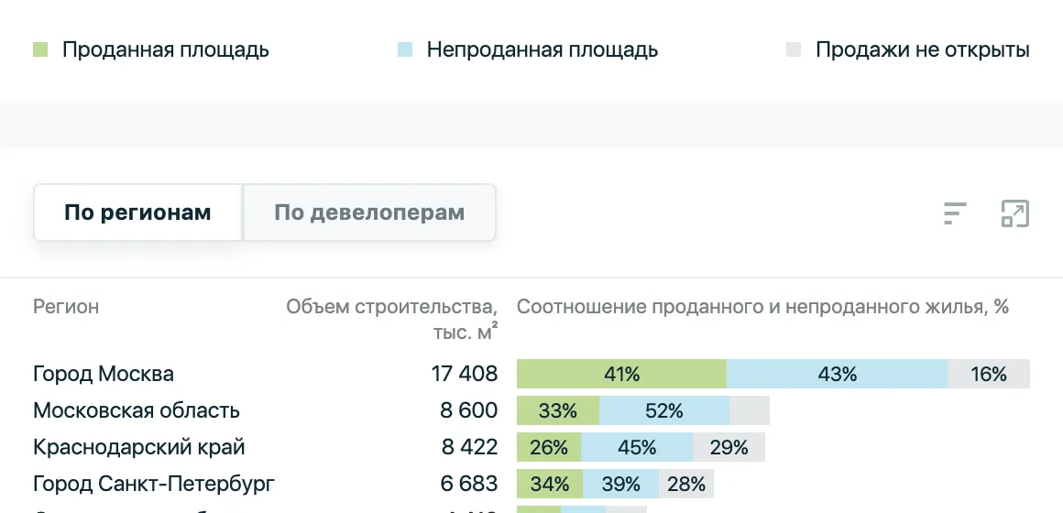Open the «Город Москва» region row

coord(104,374)
